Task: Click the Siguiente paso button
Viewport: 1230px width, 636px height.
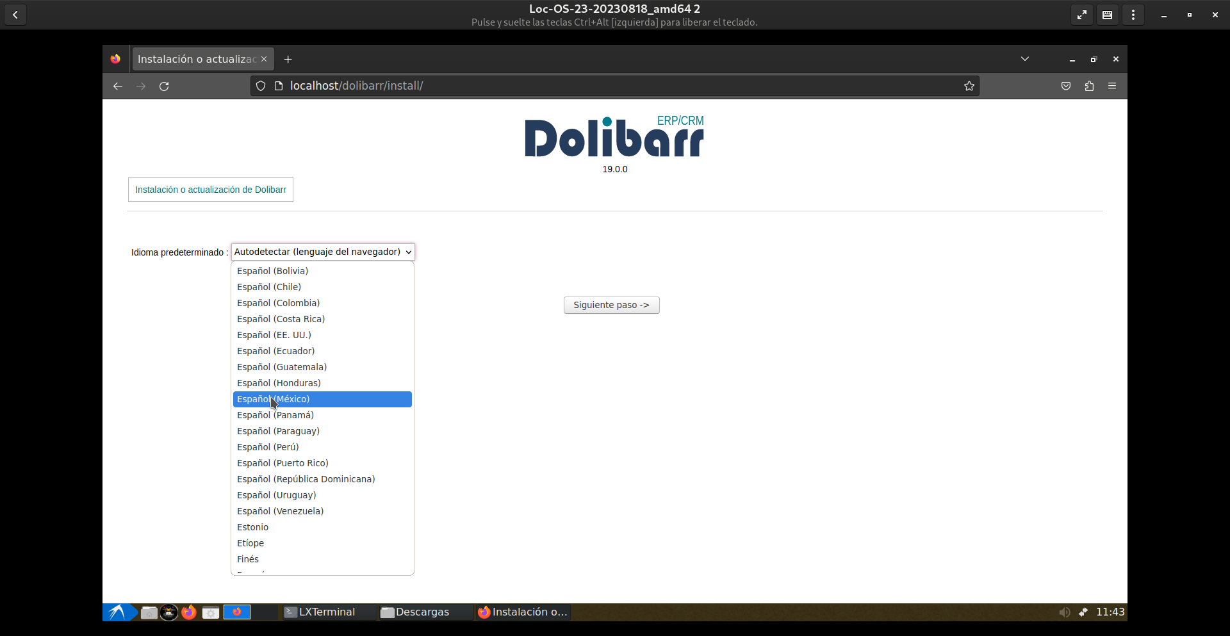Action: pos(611,305)
